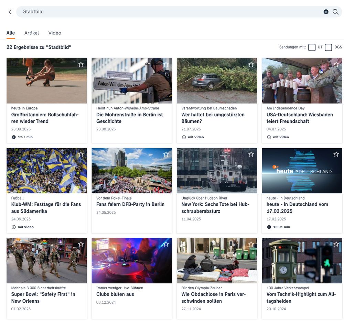Click the fallen tree on car thumbnail
The height and width of the screenshot is (322, 344).
(217, 81)
